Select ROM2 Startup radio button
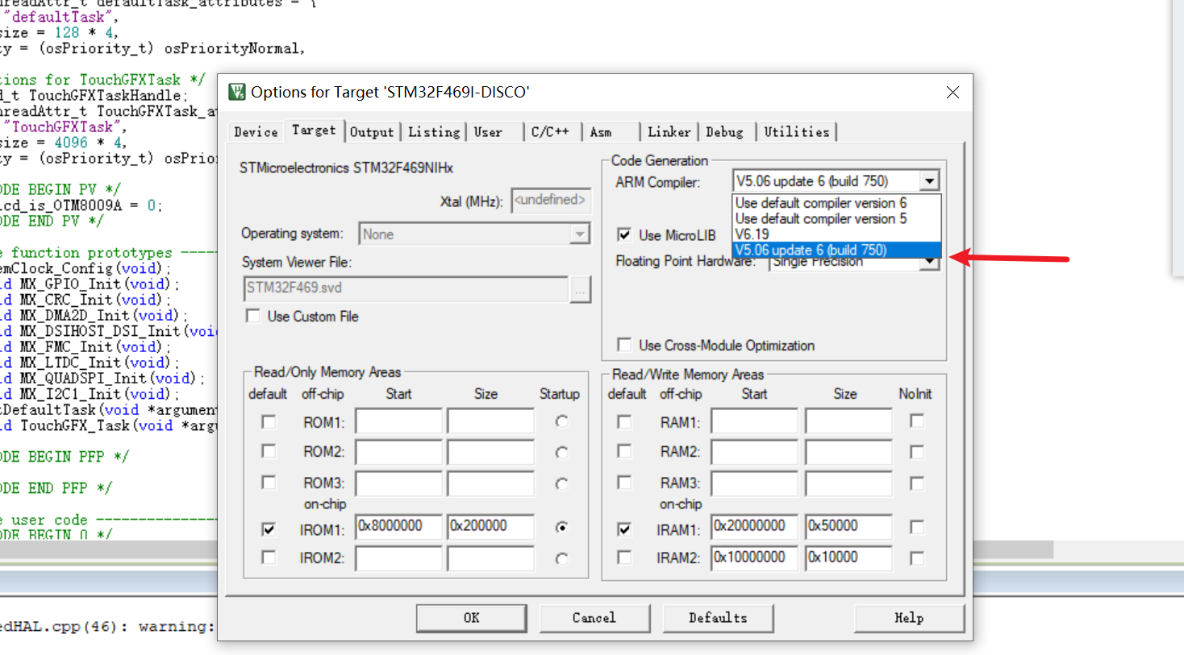The height and width of the screenshot is (655, 1184). point(561,452)
